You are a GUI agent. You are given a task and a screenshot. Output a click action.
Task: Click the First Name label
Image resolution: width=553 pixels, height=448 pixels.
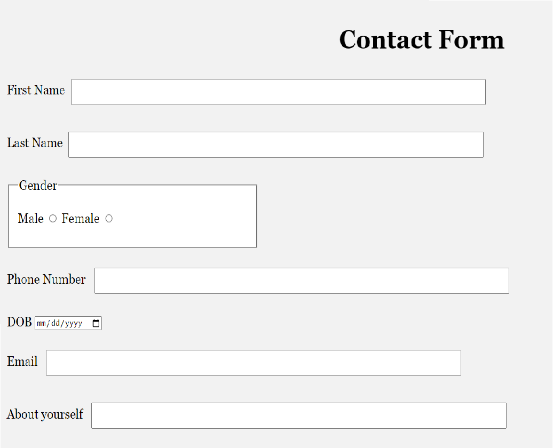point(36,90)
